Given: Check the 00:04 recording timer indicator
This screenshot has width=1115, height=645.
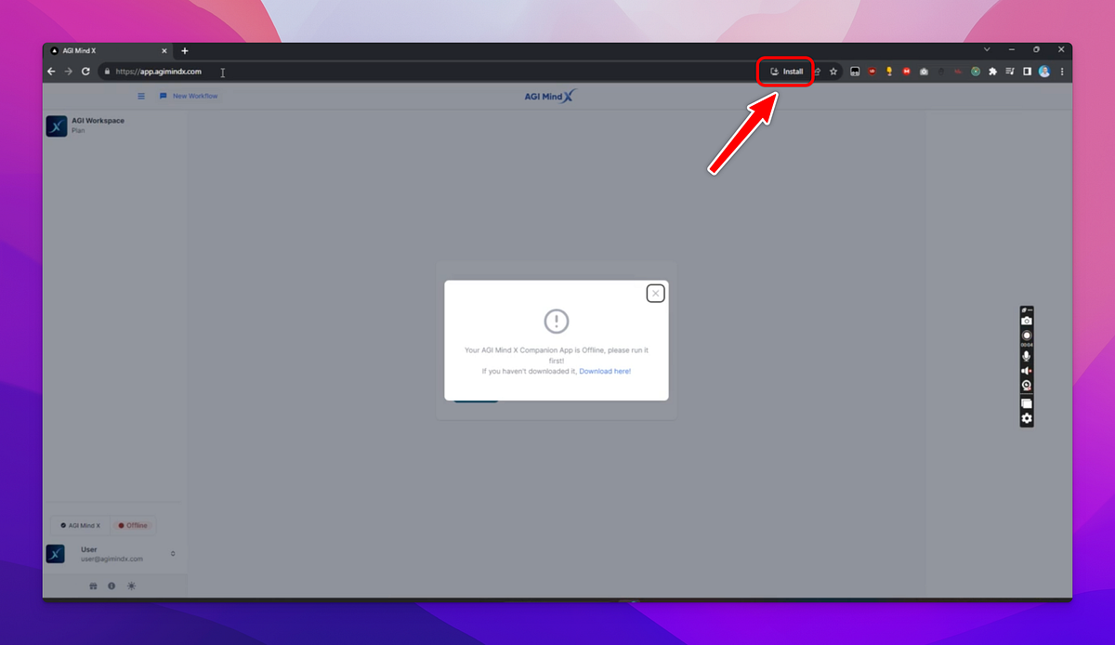Looking at the screenshot, I should coord(1026,344).
